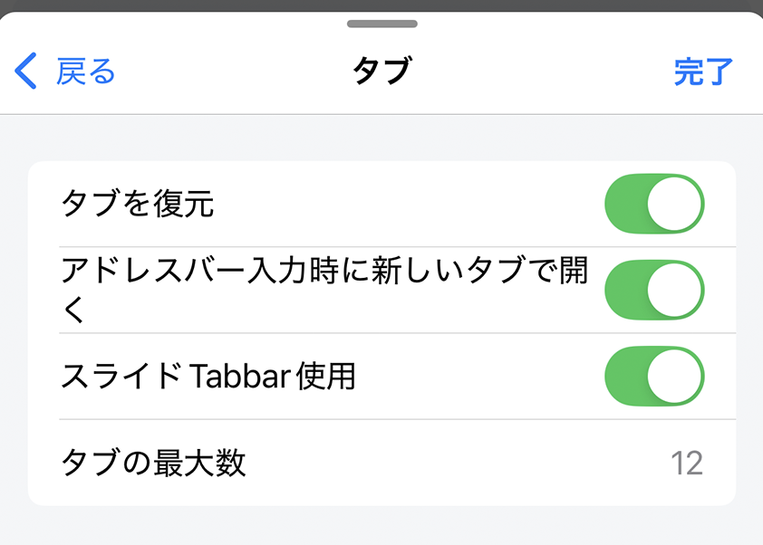The height and width of the screenshot is (545, 763).
Task: Click the max tabs value 12
Action: tap(687, 464)
